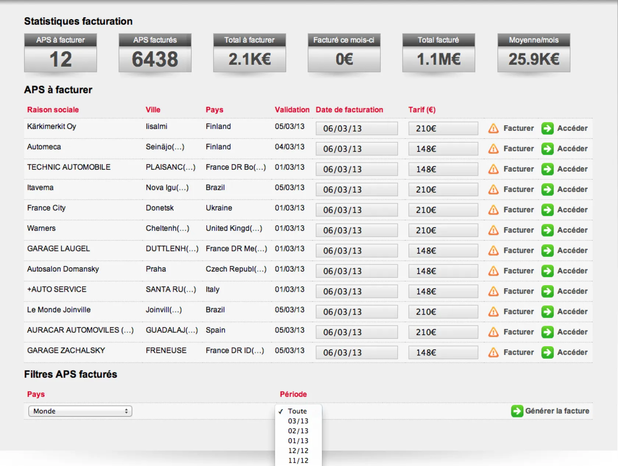This screenshot has height=466, width=618.
Task: Click green arrow icon for GARAGE ZACHALSKY
Action: click(x=547, y=352)
